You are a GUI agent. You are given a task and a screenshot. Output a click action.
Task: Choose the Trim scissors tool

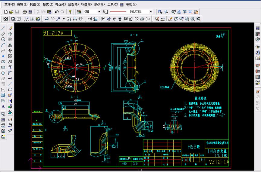click(10, 67)
